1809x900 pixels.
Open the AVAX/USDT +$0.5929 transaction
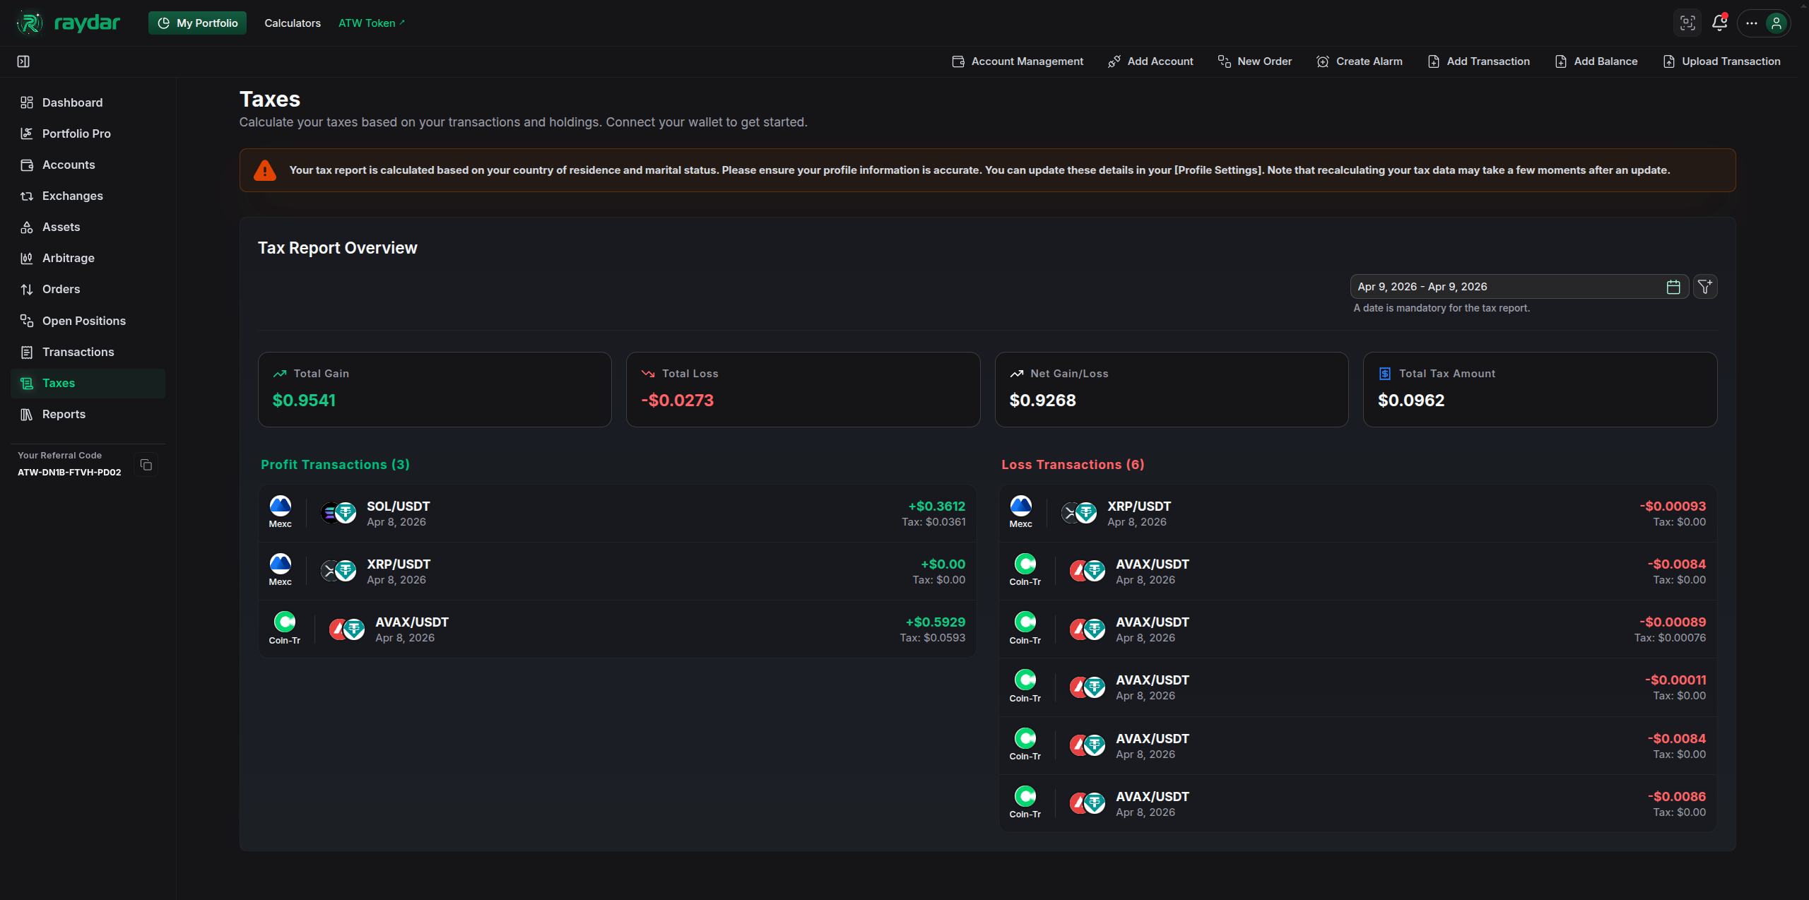point(618,629)
